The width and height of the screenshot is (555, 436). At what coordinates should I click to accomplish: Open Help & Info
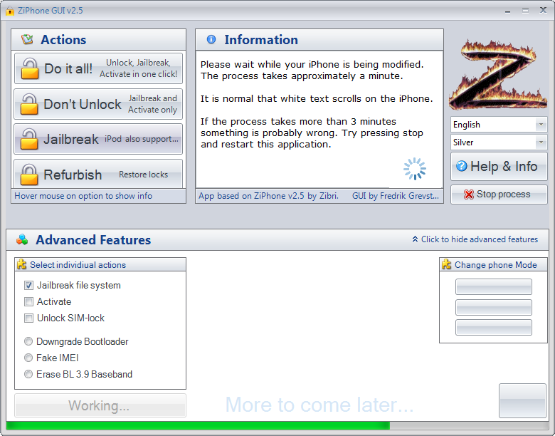point(499,166)
